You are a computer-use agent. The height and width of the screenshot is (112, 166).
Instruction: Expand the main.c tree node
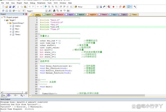point(11,26)
